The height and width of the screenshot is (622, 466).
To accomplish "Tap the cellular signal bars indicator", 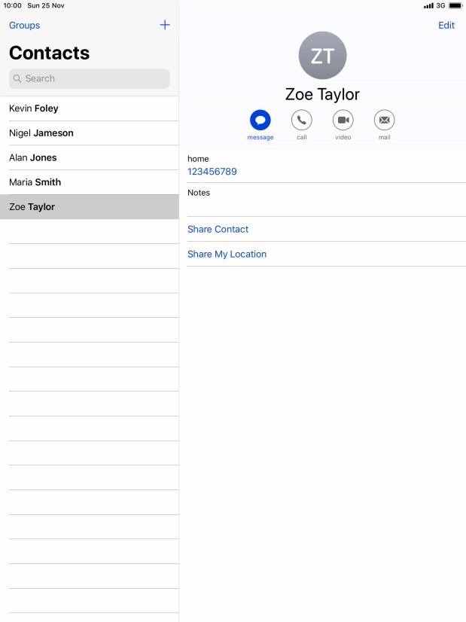I will [x=428, y=5].
